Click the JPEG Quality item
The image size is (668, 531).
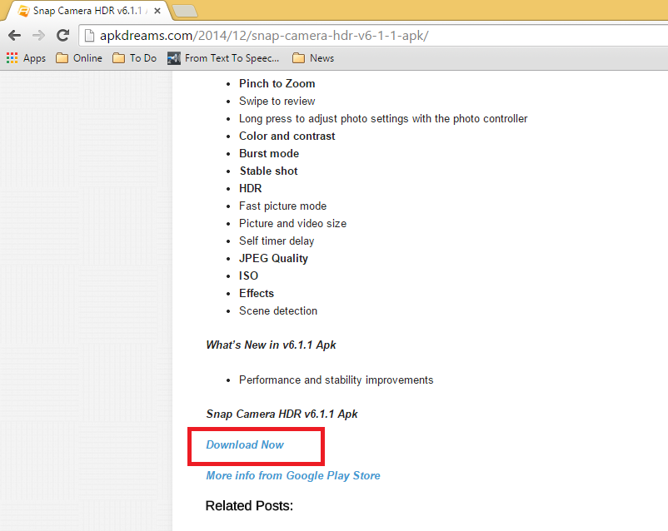click(273, 259)
